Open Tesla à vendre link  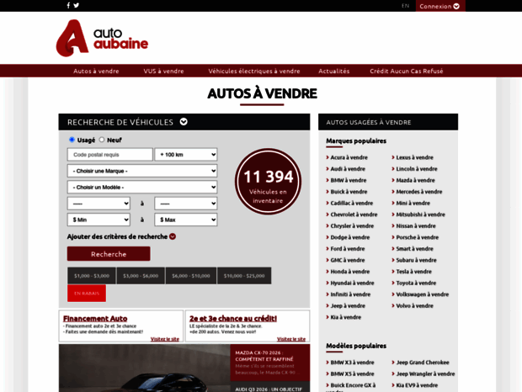pyautogui.click(x=413, y=272)
